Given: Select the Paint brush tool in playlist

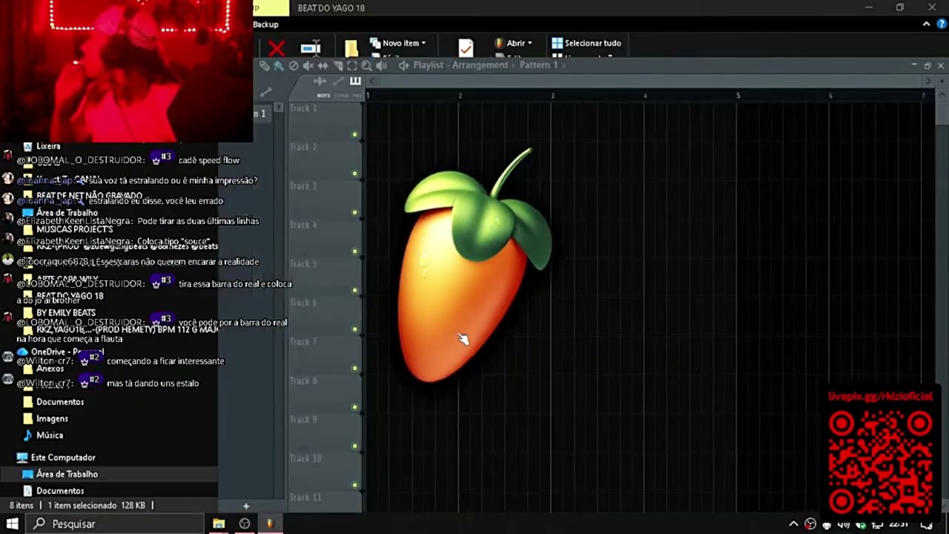Looking at the screenshot, I should [279, 65].
